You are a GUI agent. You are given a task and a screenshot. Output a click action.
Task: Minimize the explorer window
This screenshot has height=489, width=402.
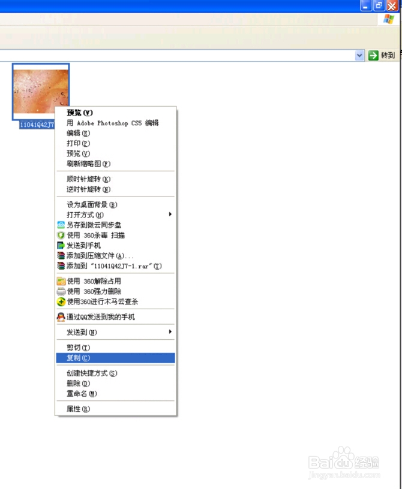click(366, 5)
